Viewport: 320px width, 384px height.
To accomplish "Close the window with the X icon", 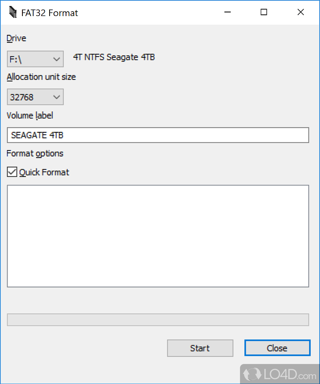I will [301, 12].
